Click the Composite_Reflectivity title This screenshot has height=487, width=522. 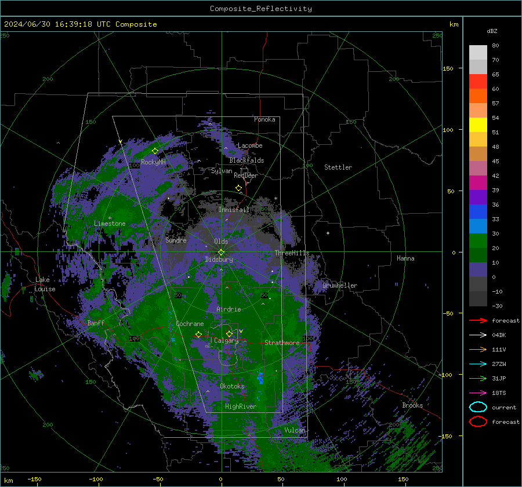pyautogui.click(x=261, y=9)
